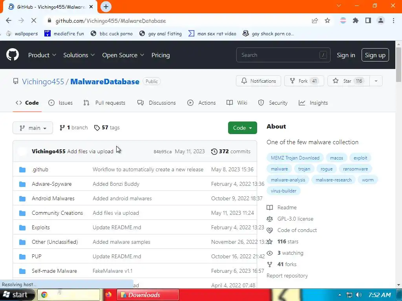Click the .github folder icon
Viewport: 402px width, 301px height.
[22, 169]
